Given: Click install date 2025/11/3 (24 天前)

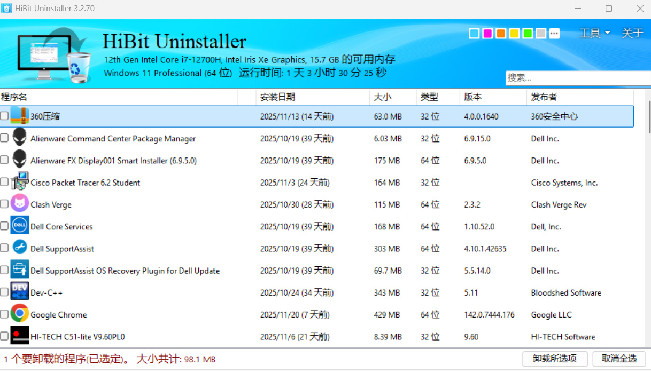Looking at the screenshot, I should pos(295,183).
